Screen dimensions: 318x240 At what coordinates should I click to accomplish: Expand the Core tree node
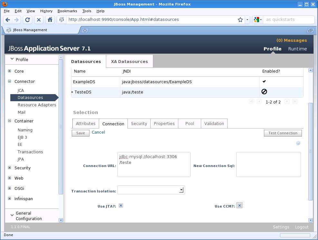[10, 71]
